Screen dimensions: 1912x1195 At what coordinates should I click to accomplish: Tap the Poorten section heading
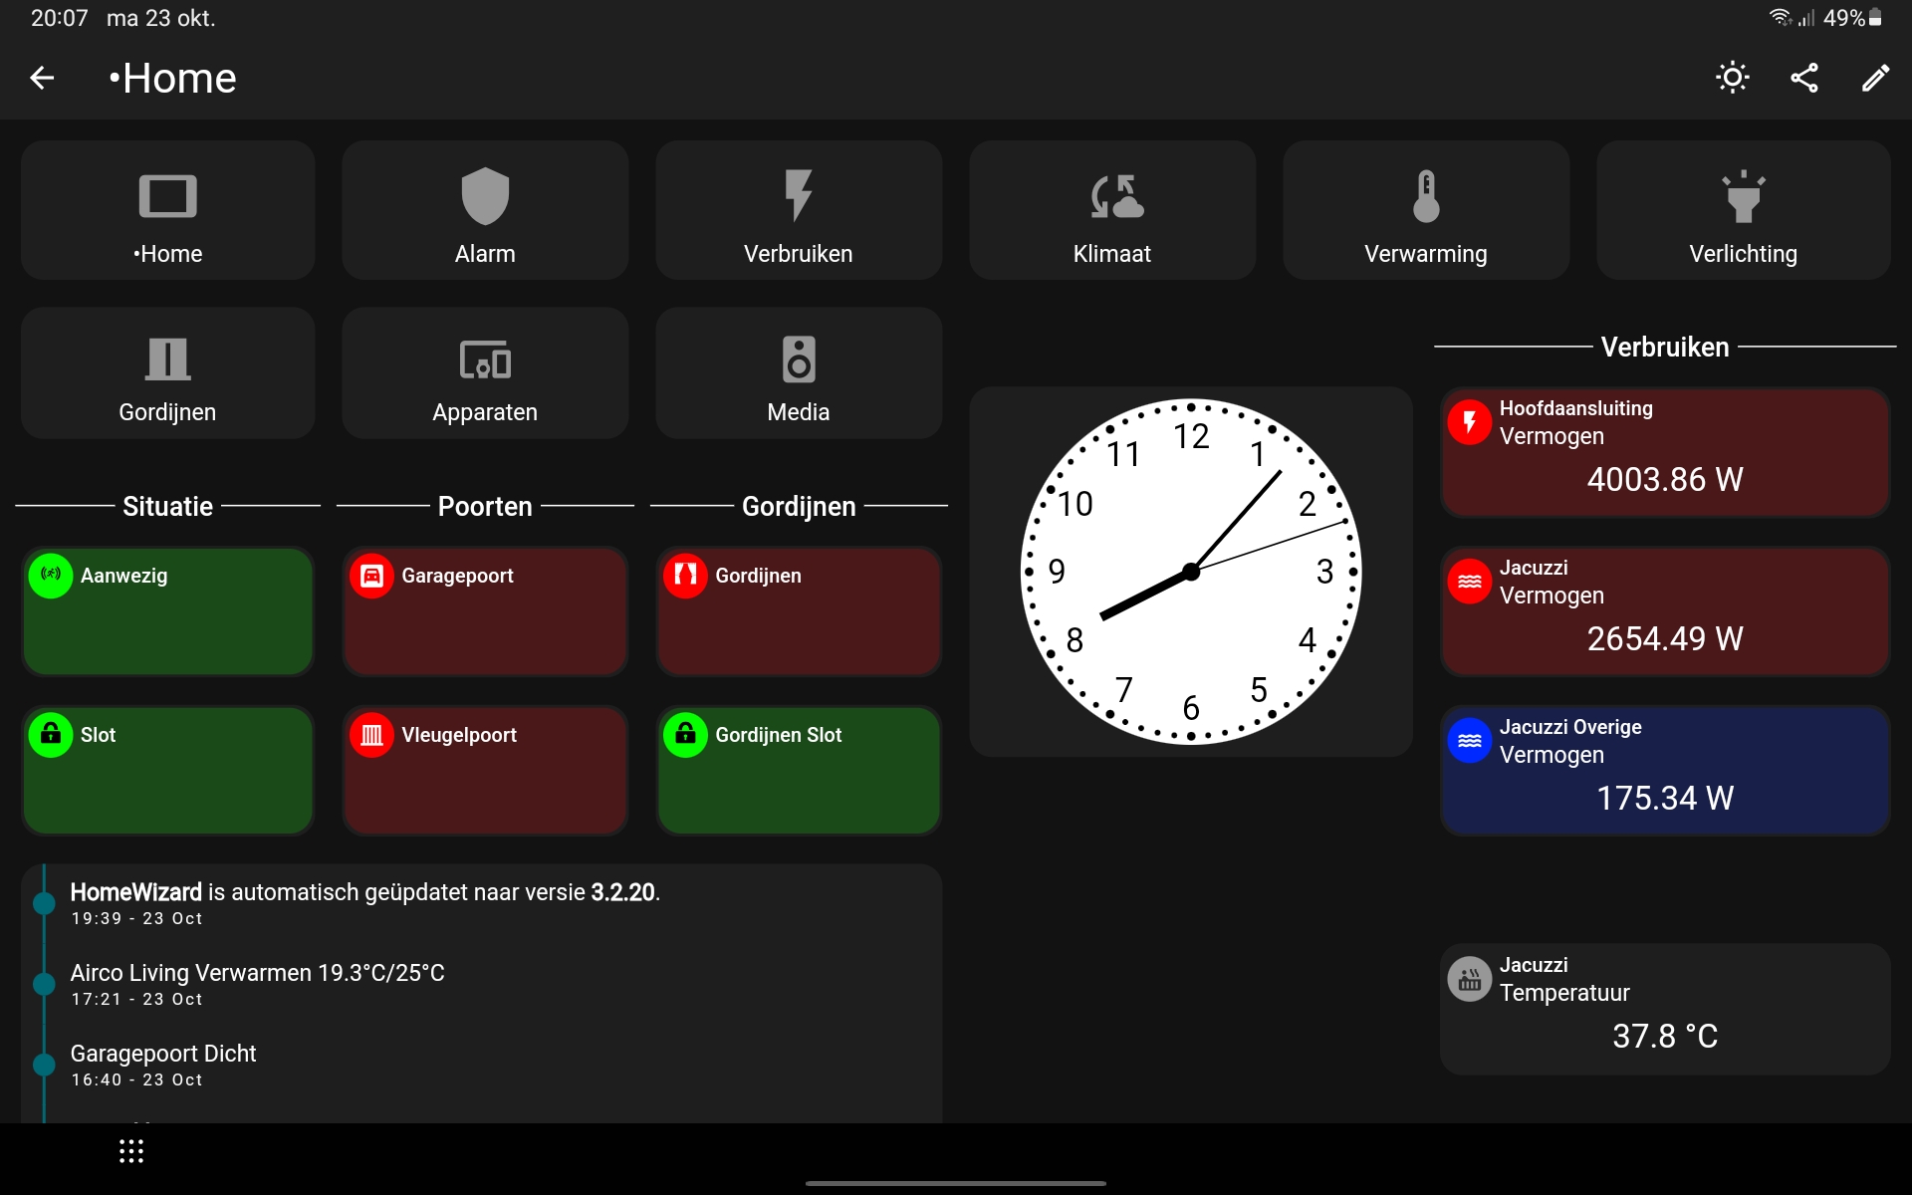485,506
